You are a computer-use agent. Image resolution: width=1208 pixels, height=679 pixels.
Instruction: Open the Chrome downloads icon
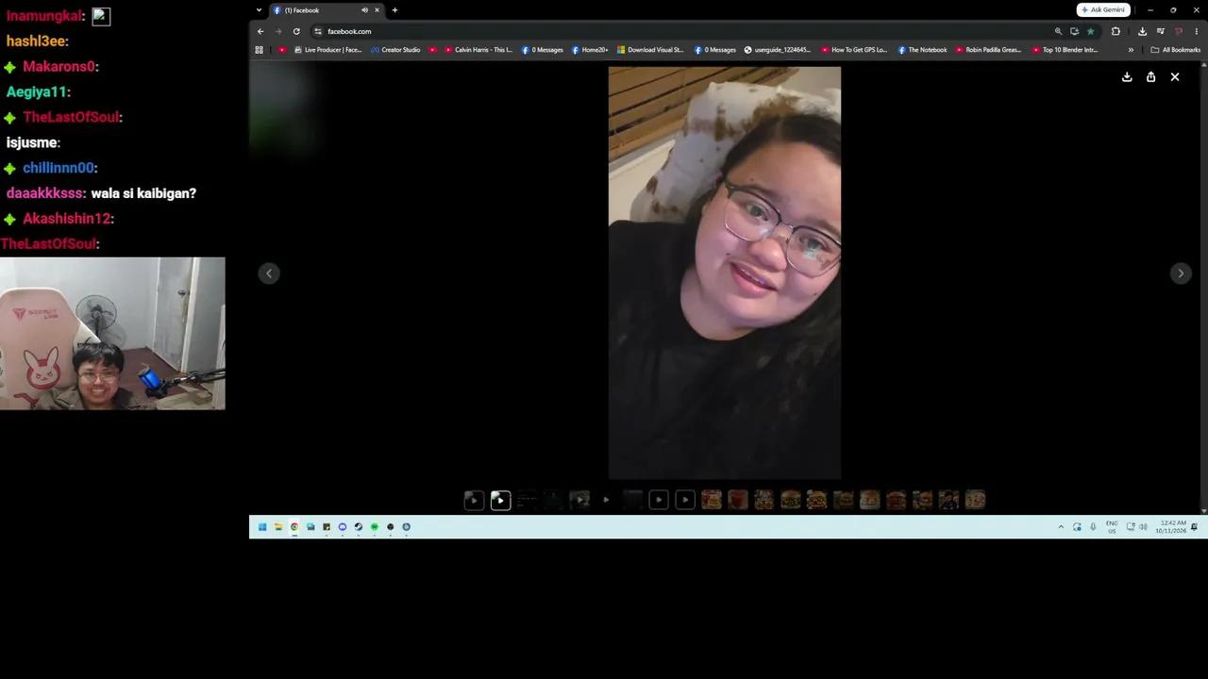1142,31
